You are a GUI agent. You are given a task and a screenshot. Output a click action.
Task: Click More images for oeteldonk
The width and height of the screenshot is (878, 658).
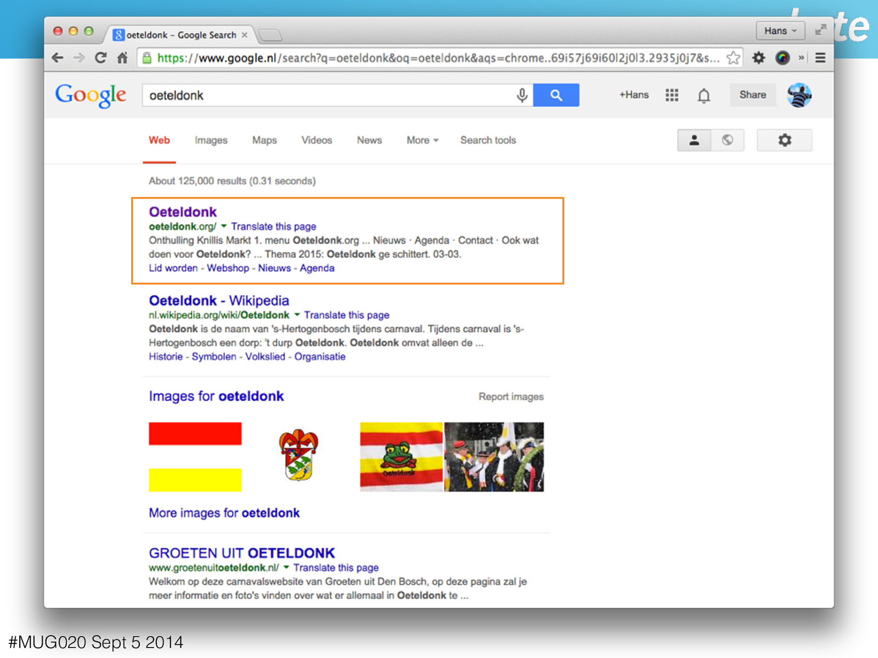[224, 513]
